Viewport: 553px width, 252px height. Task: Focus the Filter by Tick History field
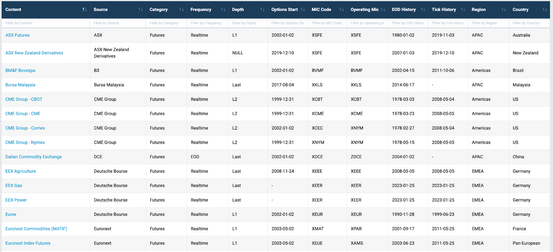point(448,23)
